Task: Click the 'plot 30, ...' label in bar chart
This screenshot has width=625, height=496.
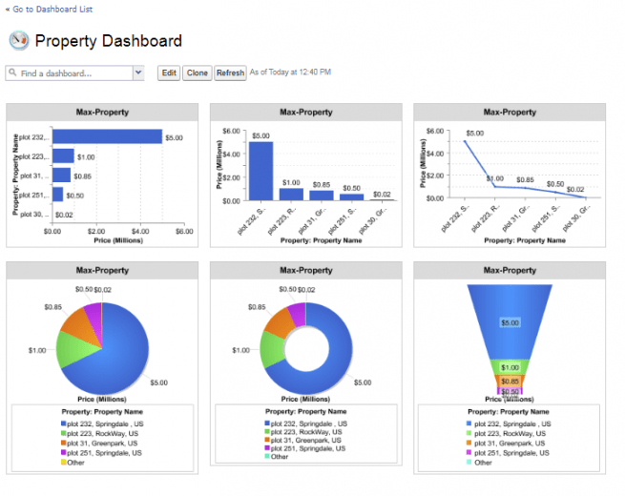Action: coord(34,214)
